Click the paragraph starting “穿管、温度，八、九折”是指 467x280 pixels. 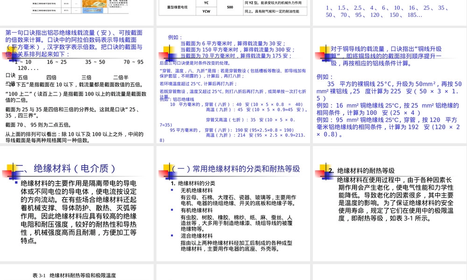click(233, 73)
